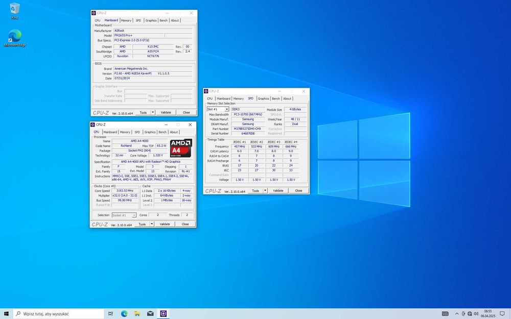Show the clock and date flyout
Image resolution: width=511 pixels, height=319 pixels.
click(x=488, y=314)
